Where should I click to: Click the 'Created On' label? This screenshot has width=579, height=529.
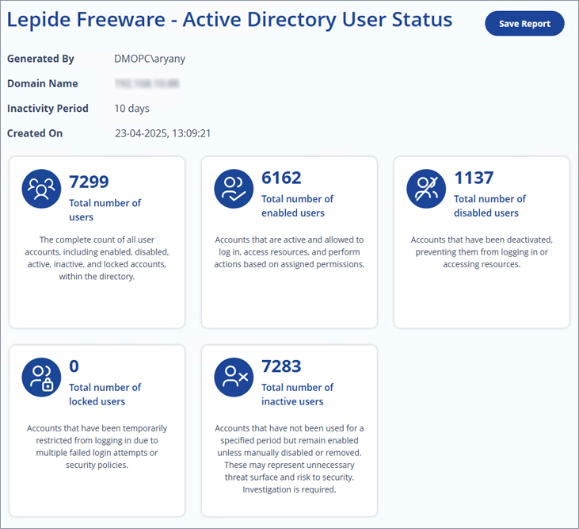tap(35, 133)
